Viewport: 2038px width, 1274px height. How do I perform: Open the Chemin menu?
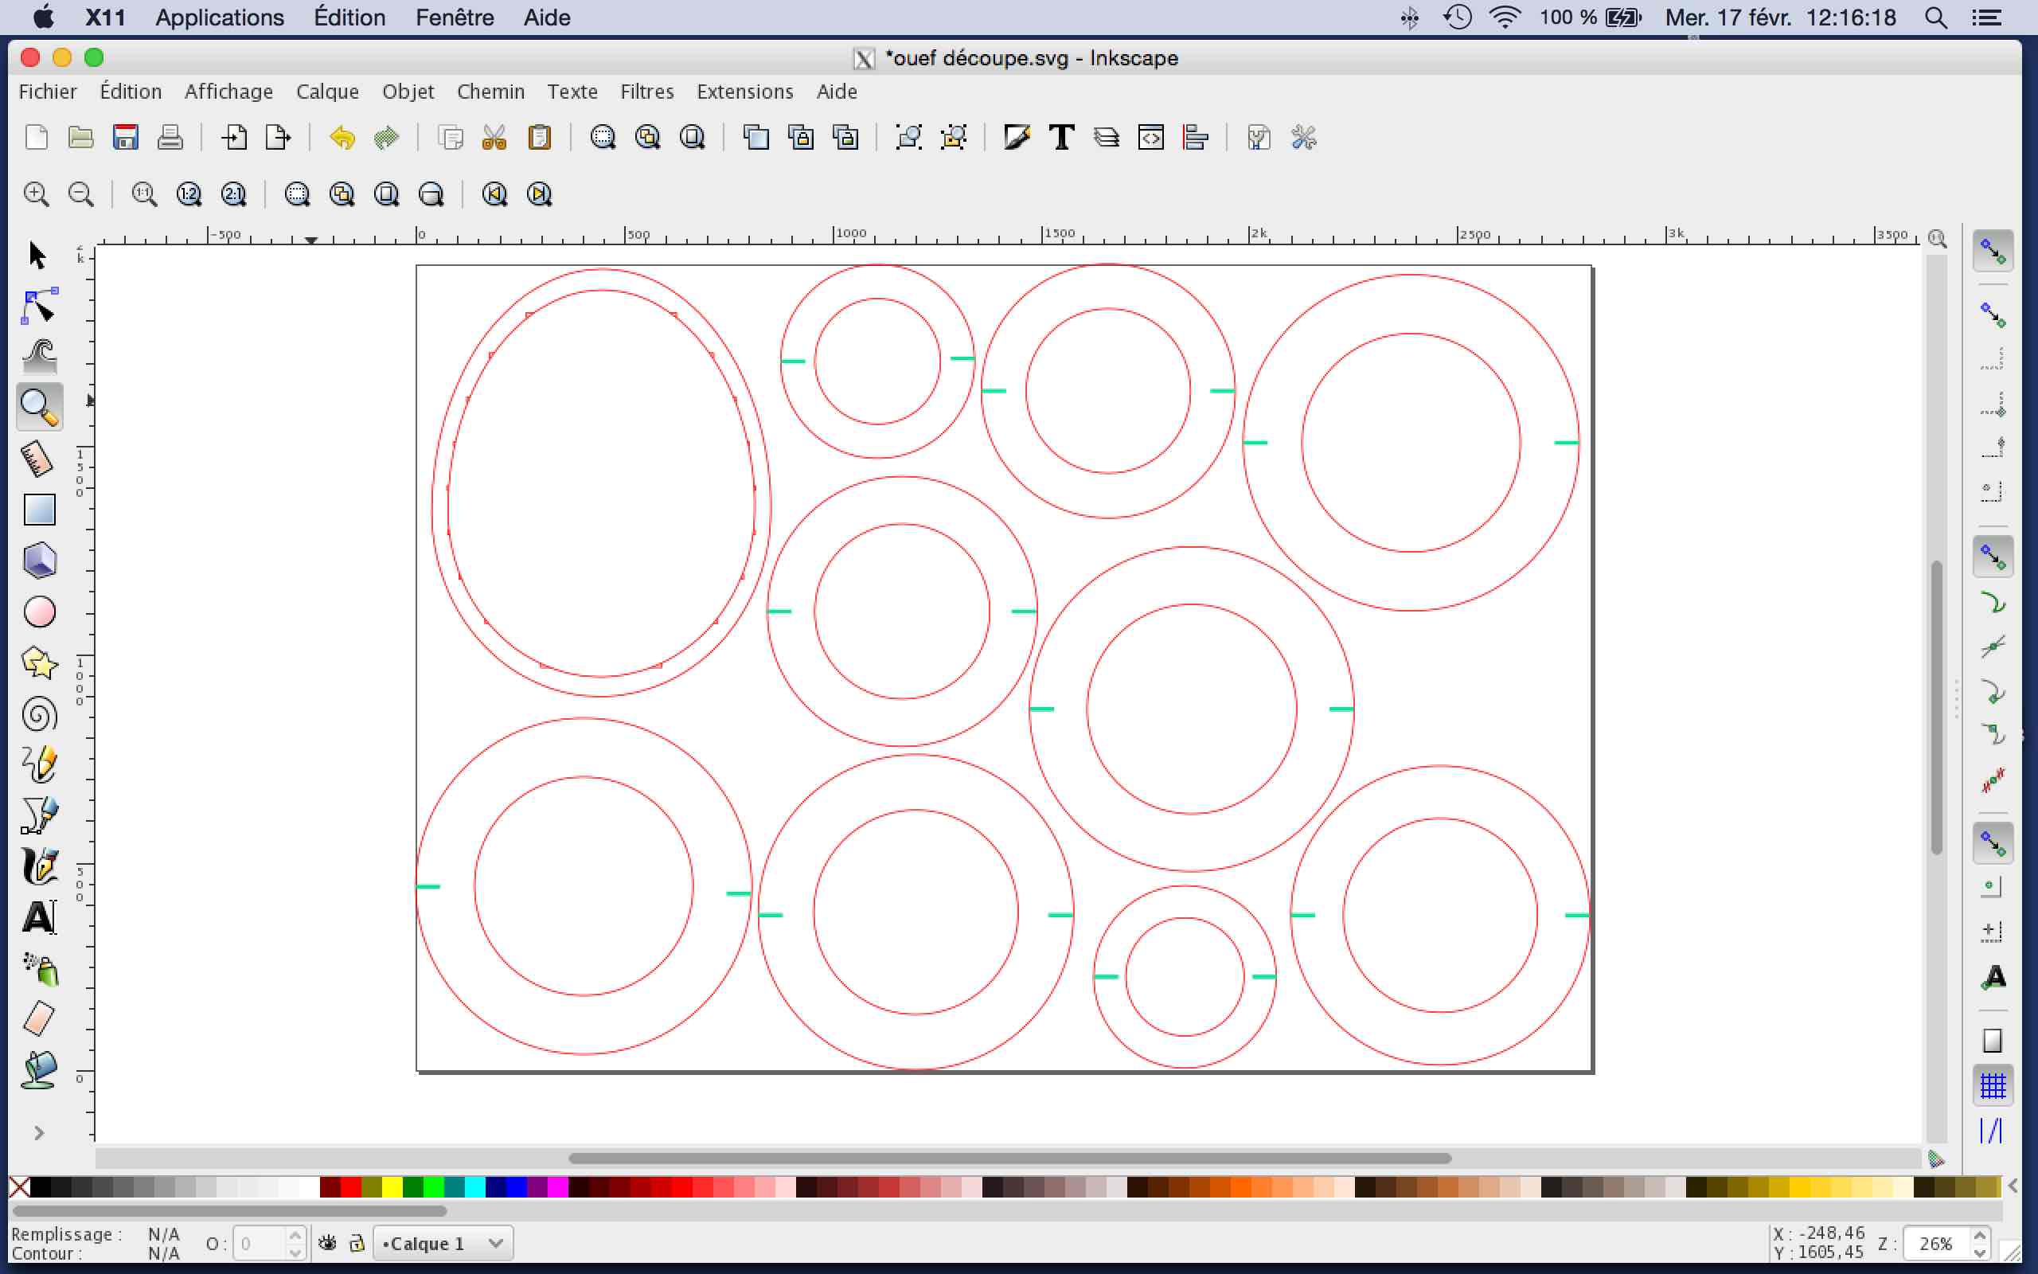490,91
